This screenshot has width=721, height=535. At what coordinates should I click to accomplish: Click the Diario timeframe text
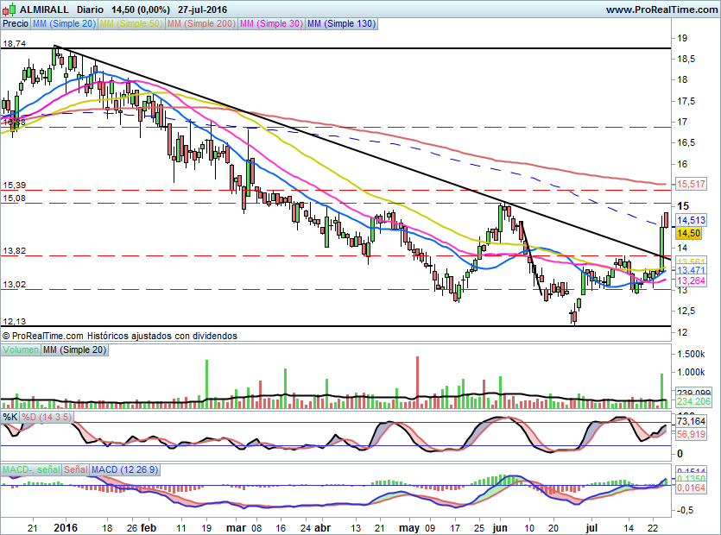pyautogui.click(x=90, y=9)
